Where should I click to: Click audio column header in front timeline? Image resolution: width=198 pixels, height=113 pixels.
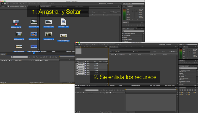coord(77,93)
